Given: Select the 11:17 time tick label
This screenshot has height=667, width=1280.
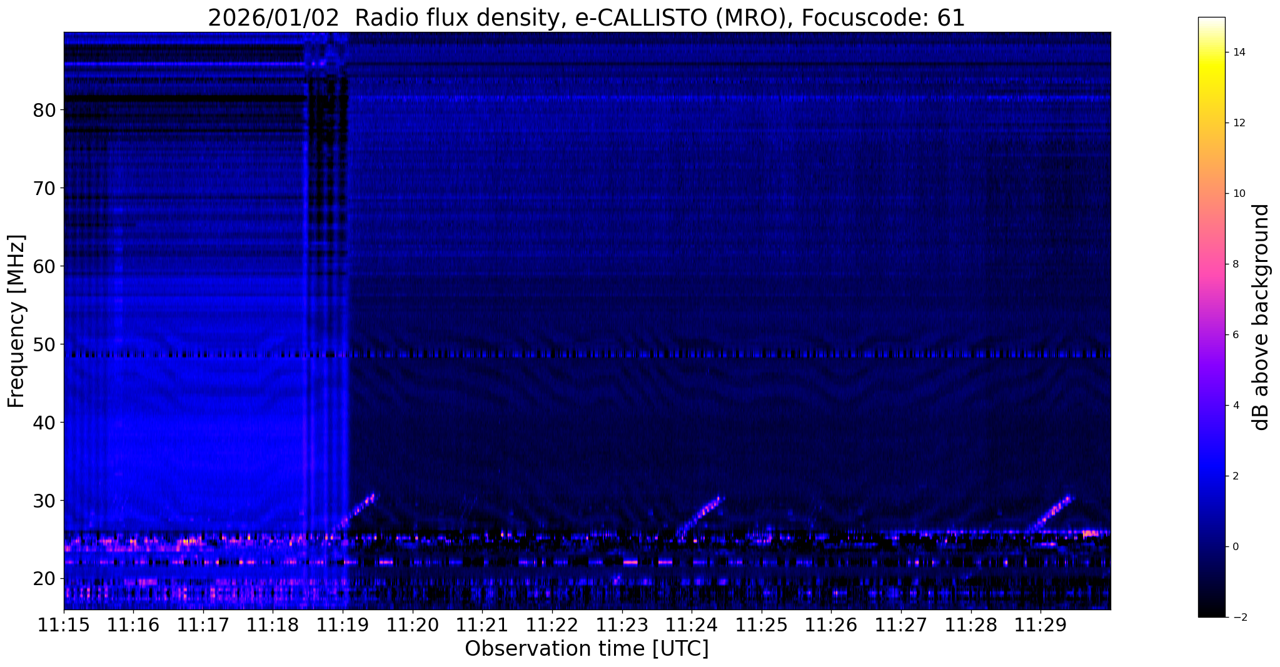Looking at the screenshot, I should [x=203, y=624].
